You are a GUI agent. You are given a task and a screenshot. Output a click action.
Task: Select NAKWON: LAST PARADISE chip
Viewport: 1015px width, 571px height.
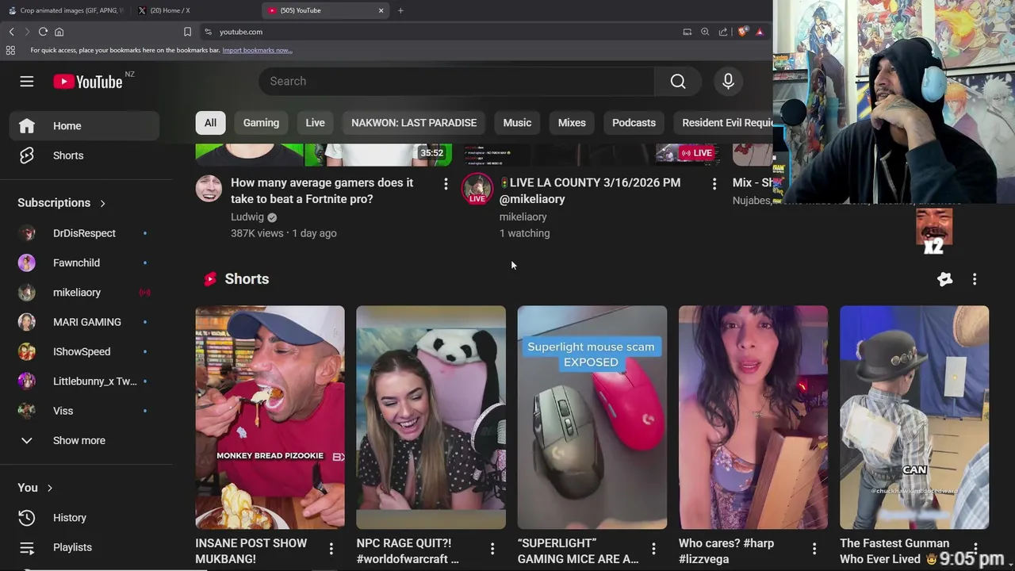tap(414, 123)
